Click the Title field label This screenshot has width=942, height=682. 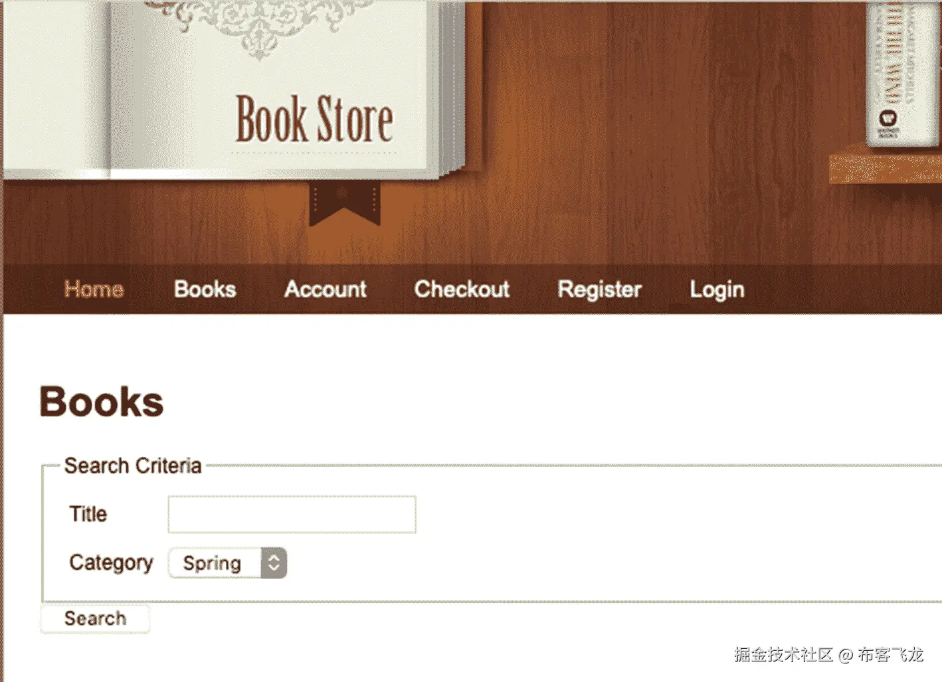pos(88,514)
